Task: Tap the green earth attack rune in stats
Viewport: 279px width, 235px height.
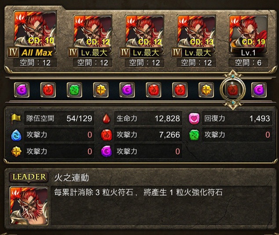Action: click(194, 135)
